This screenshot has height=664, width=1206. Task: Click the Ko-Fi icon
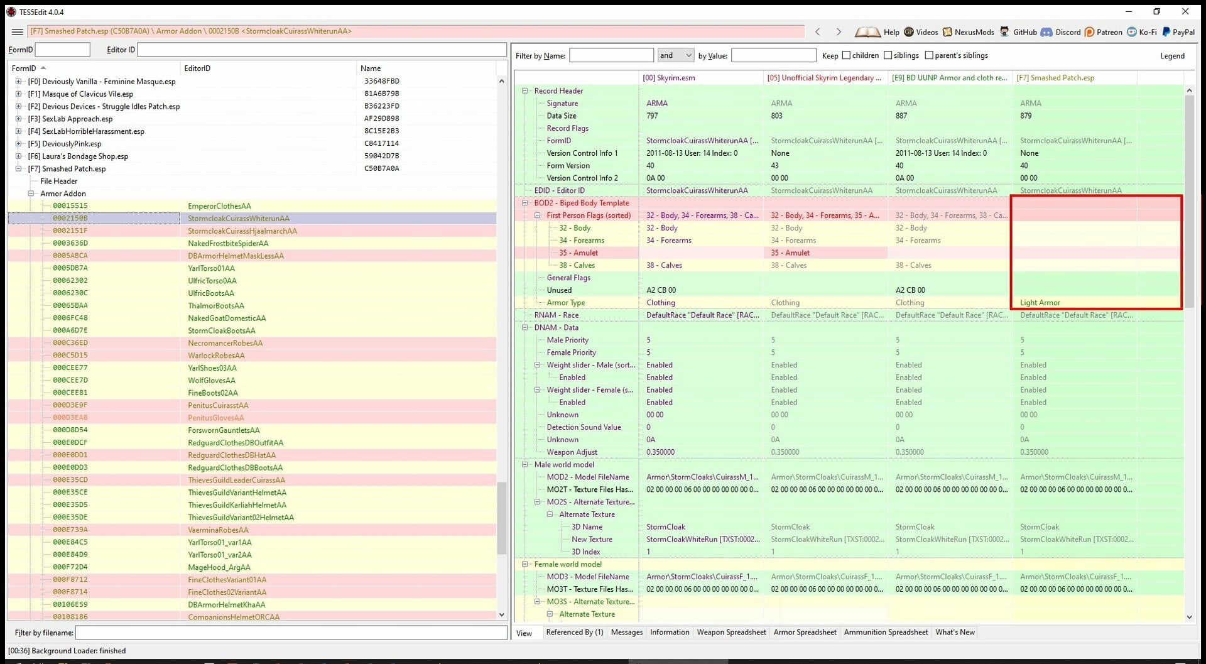pos(1132,32)
